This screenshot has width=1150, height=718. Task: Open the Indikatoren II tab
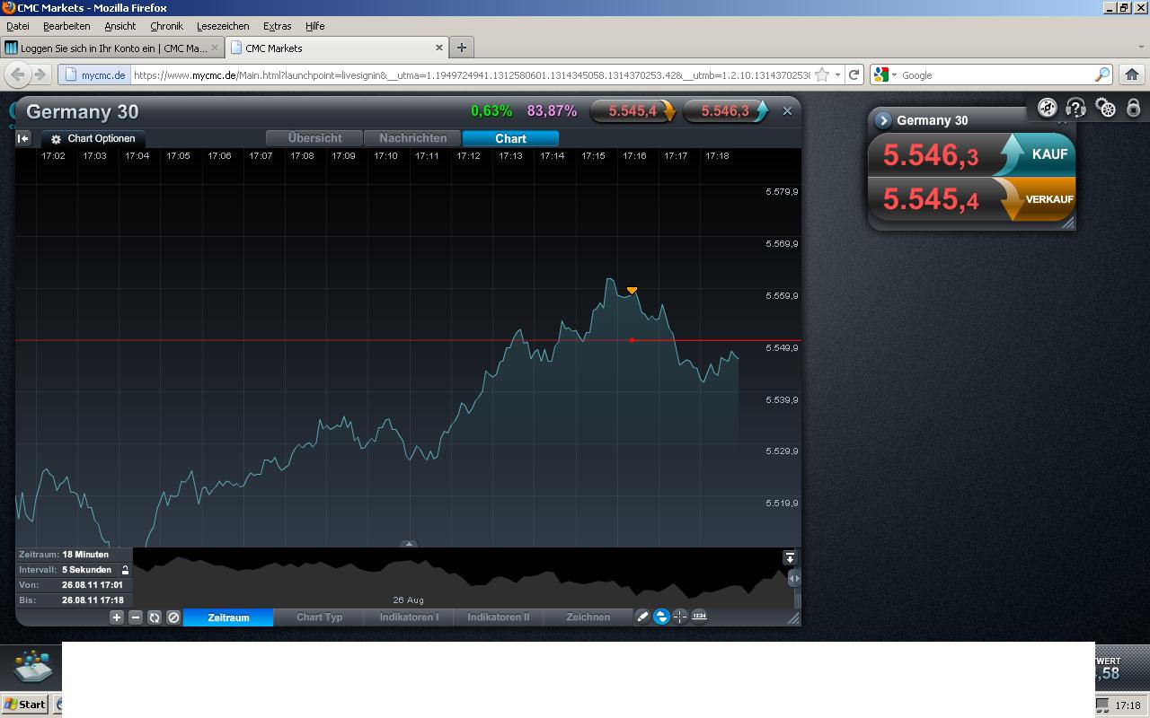[x=499, y=617]
